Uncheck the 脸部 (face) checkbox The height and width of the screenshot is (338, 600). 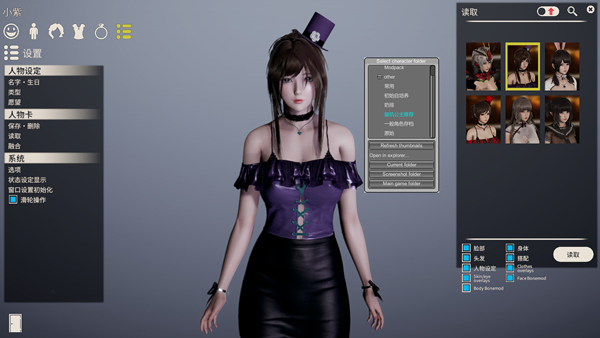[466, 248]
